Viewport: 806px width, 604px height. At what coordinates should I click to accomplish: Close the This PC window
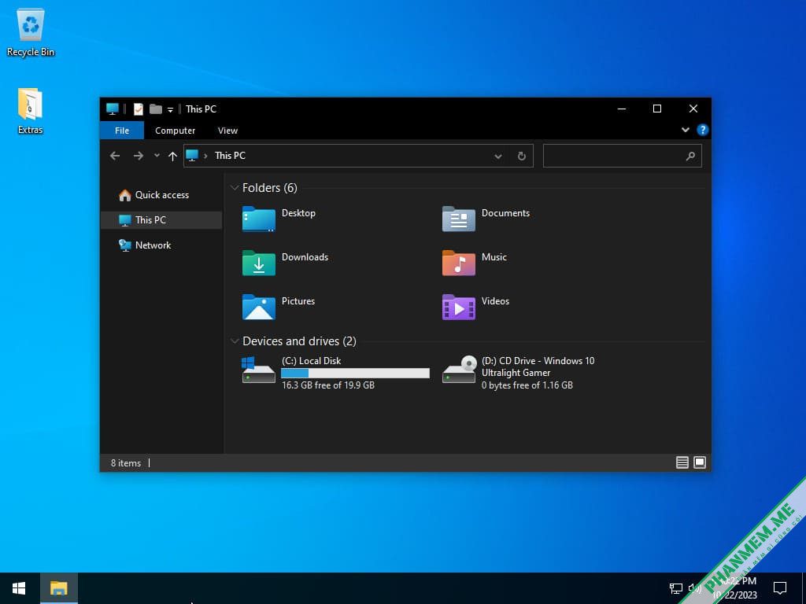coord(693,109)
